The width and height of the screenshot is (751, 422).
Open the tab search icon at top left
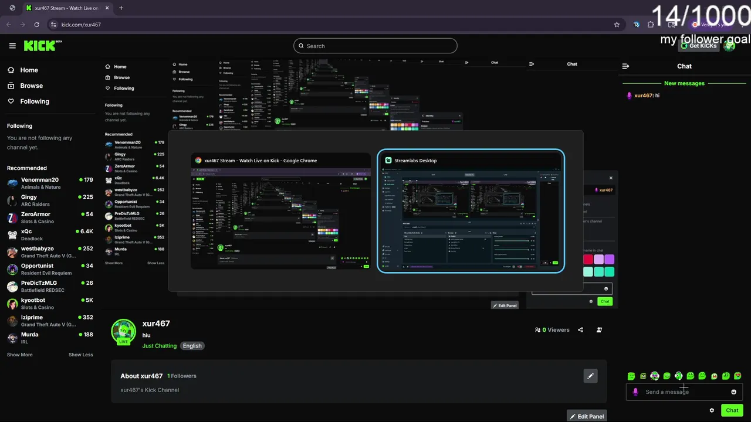coord(12,8)
